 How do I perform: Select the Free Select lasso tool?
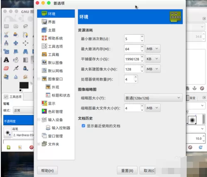coord(25,26)
